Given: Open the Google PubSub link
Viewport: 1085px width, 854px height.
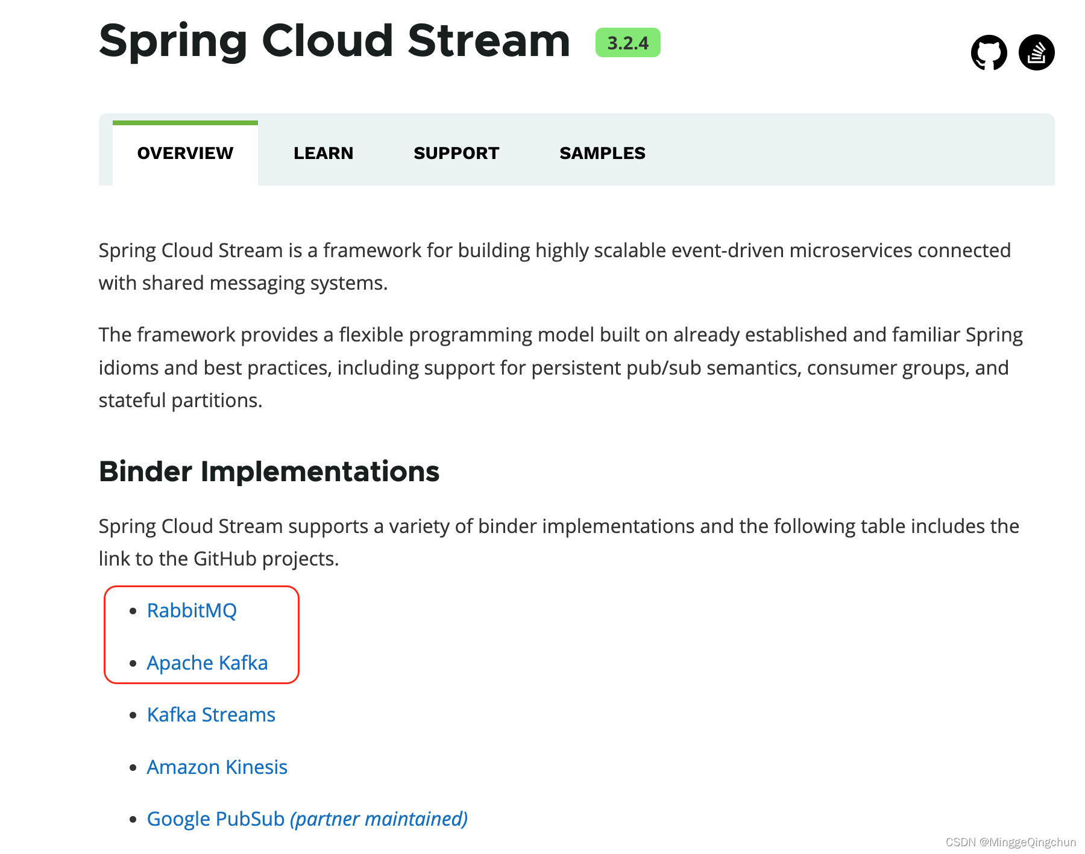Looking at the screenshot, I should click(215, 818).
